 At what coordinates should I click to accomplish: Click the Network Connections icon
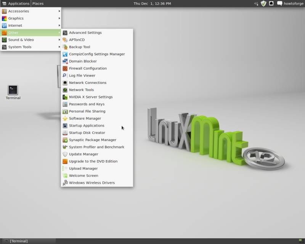click(x=65, y=83)
